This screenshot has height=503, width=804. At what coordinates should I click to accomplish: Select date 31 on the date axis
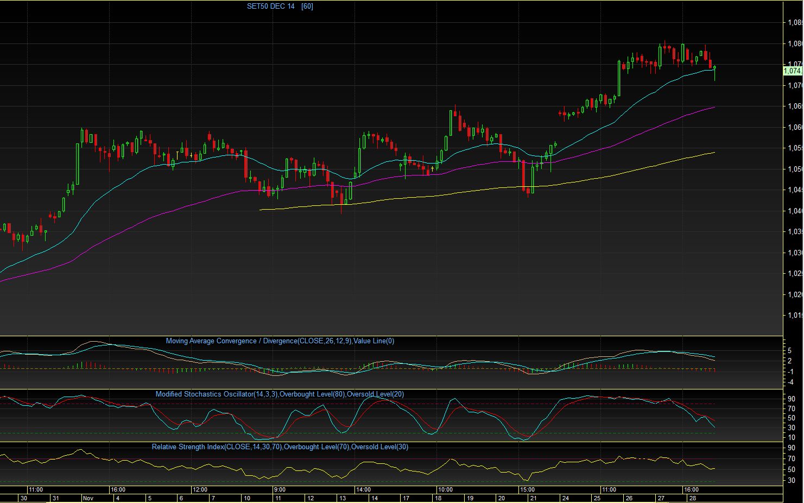[56, 499]
